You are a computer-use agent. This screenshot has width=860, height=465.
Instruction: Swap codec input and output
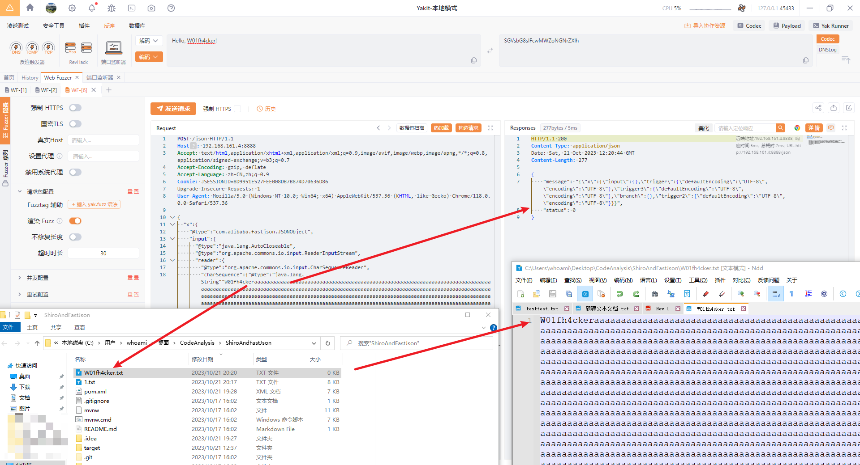point(490,51)
